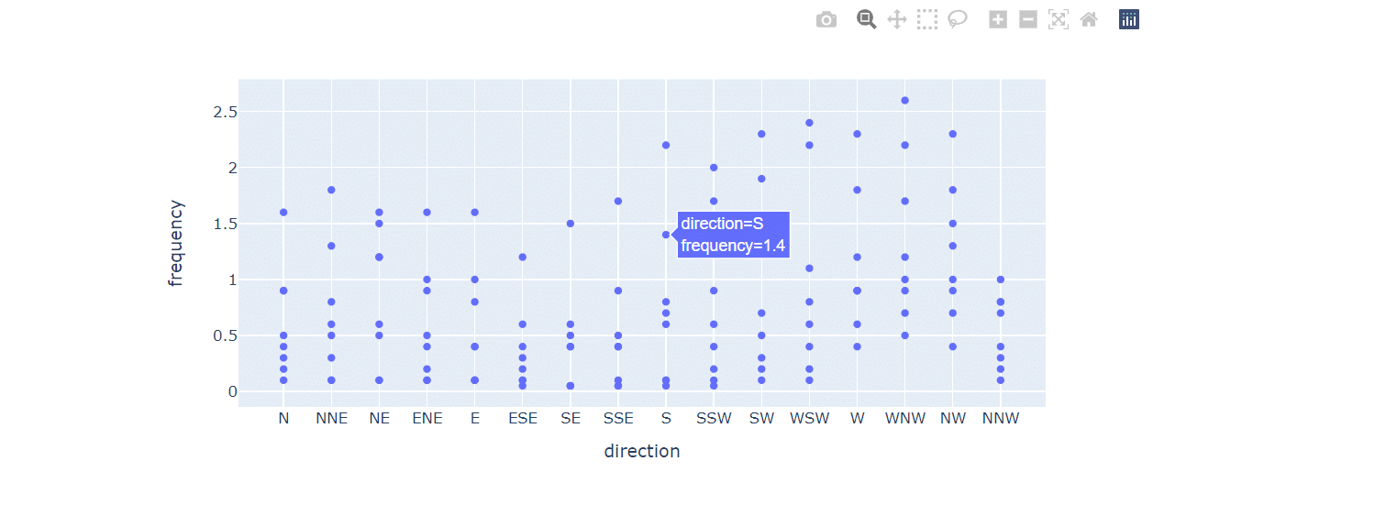Click the "frequency" y-axis title
The height and width of the screenshot is (505, 1386).
pos(176,243)
